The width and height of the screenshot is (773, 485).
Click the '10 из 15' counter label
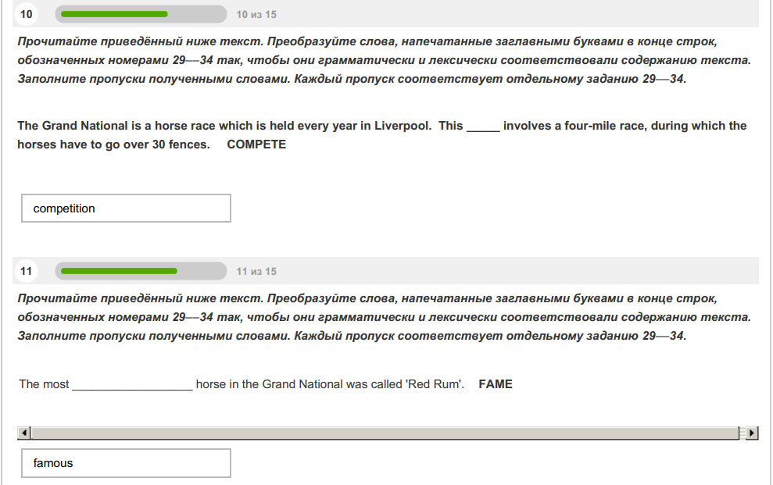click(x=256, y=15)
